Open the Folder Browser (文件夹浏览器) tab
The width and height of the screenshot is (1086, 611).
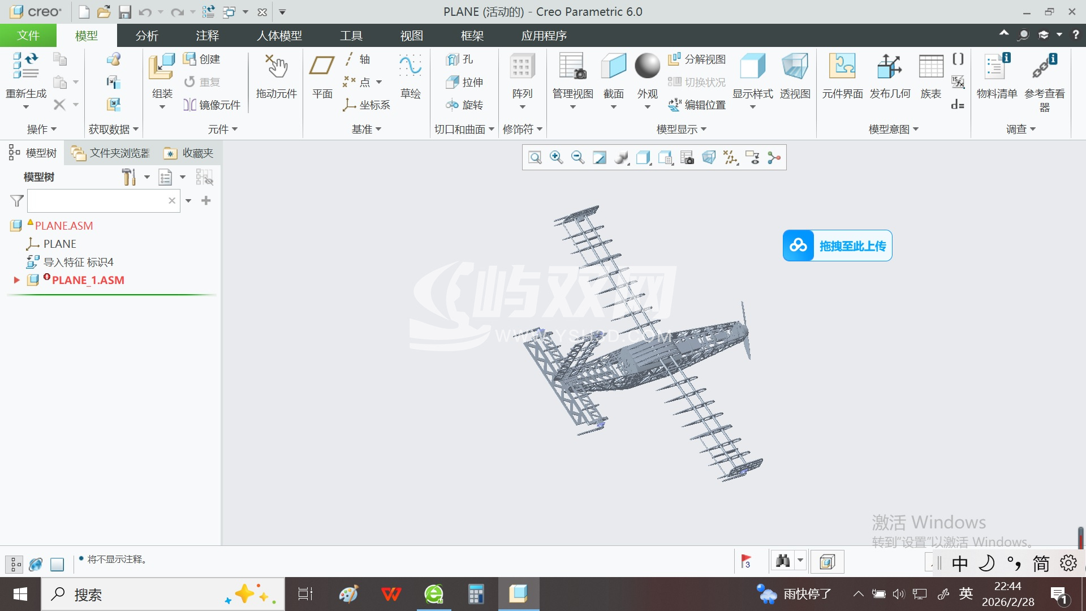(111, 153)
